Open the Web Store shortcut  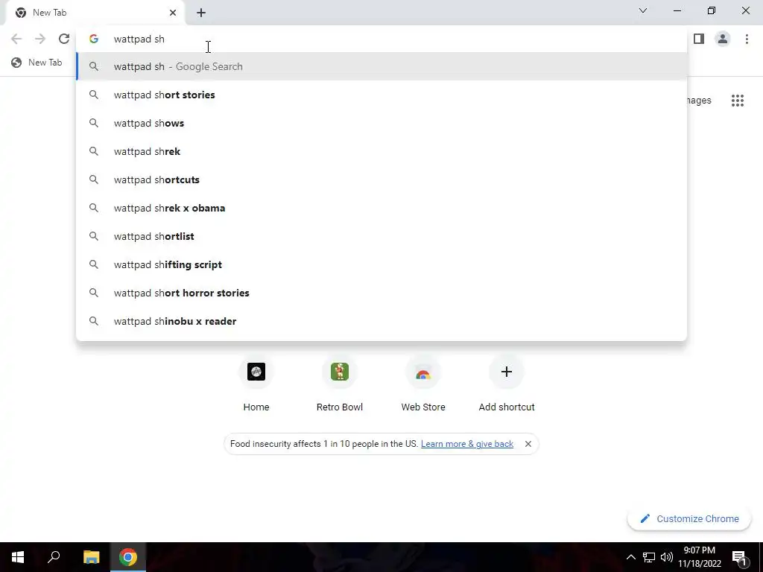(423, 384)
